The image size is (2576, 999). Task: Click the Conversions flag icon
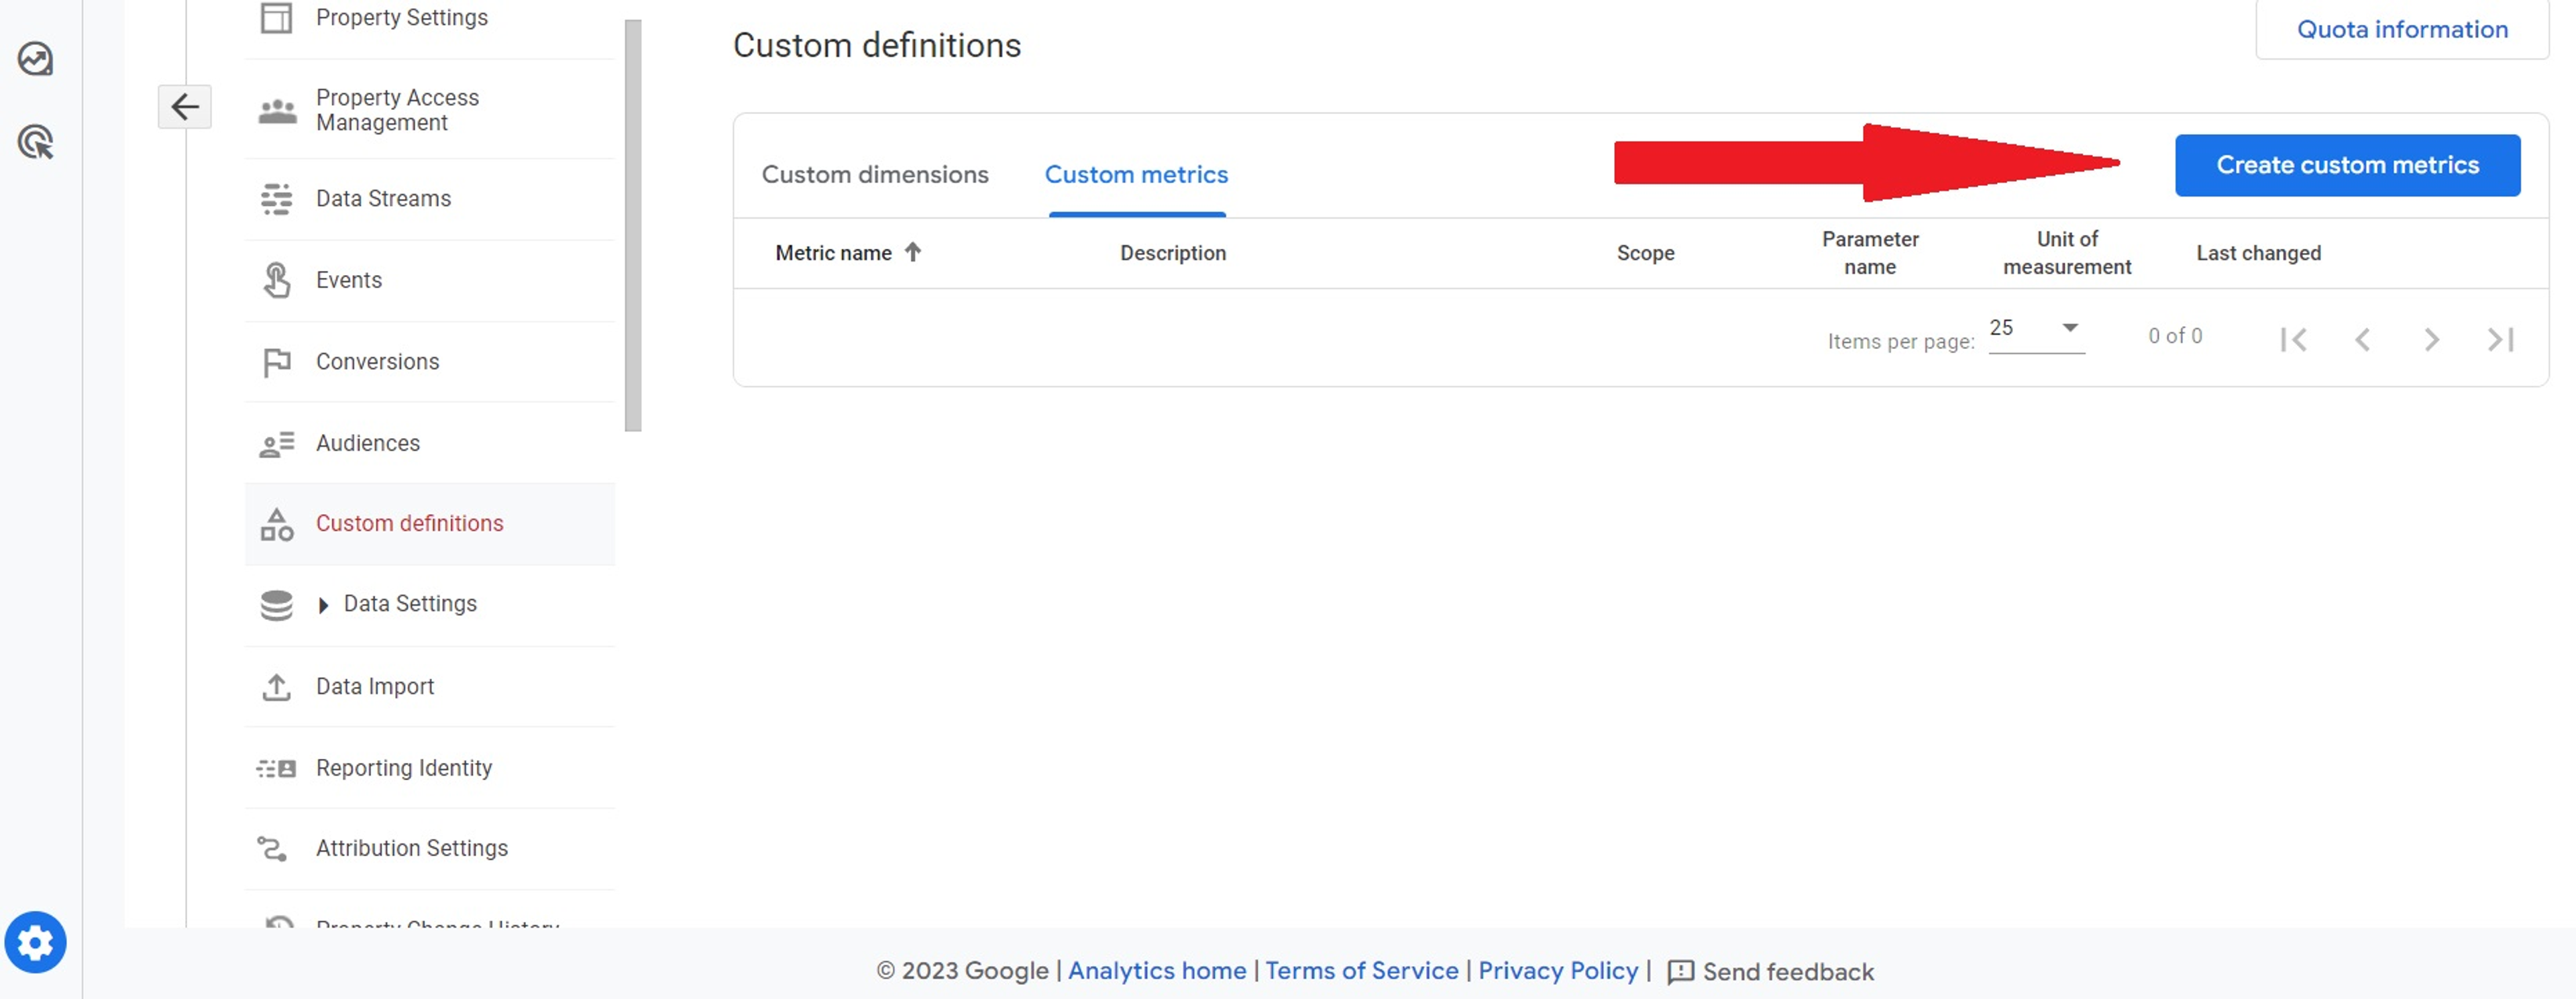click(x=276, y=362)
